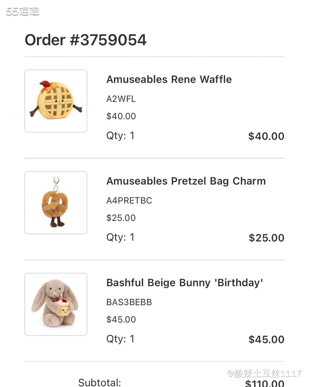Click the $45.00 bunny line total

point(266,339)
